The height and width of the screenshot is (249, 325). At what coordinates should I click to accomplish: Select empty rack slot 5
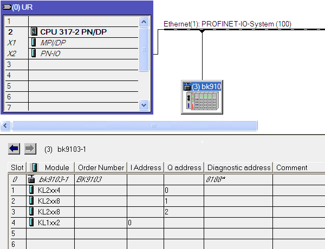point(71,86)
